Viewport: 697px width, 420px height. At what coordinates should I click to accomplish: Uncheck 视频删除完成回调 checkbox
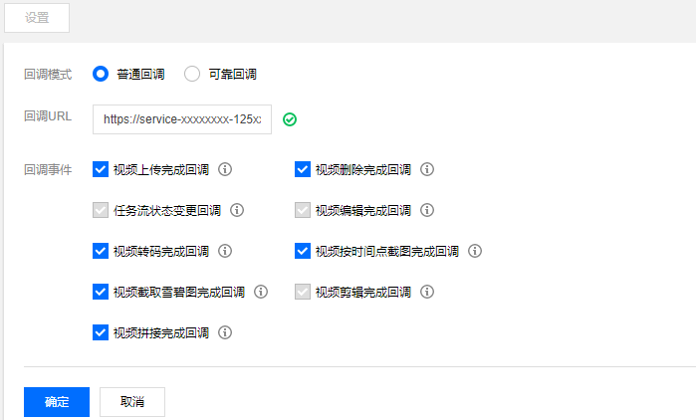pyautogui.click(x=303, y=169)
